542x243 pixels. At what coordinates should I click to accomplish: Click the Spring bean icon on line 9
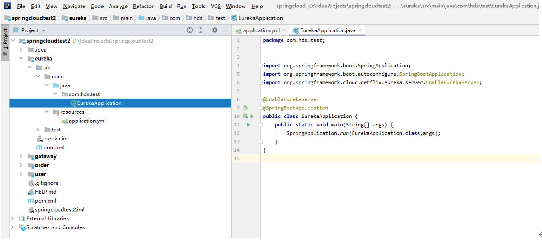click(245, 108)
